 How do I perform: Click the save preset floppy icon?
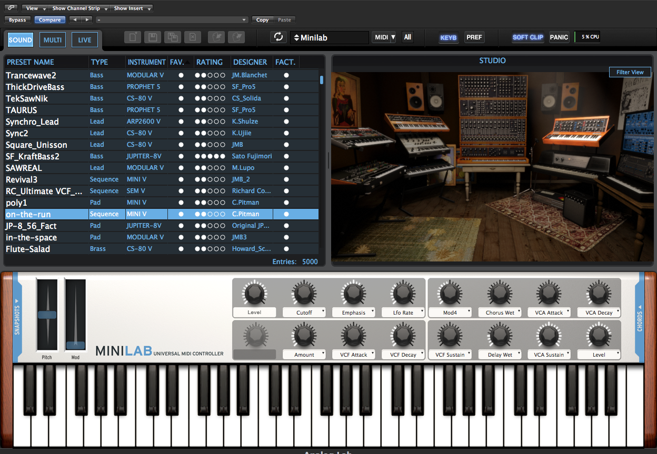pyautogui.click(x=152, y=37)
